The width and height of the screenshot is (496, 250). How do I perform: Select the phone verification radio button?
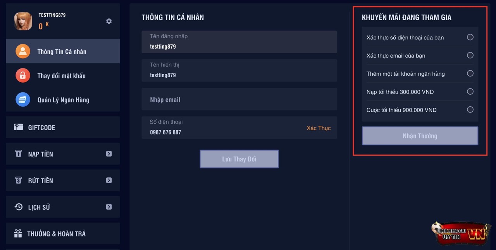click(470, 37)
